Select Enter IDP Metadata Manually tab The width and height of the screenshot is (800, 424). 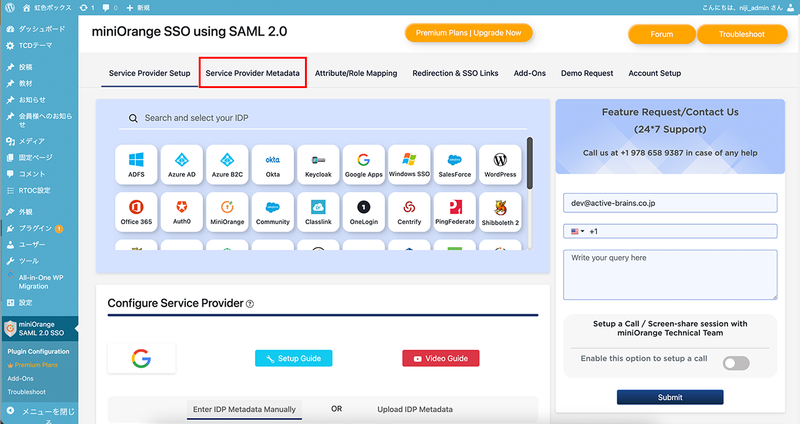(x=244, y=410)
